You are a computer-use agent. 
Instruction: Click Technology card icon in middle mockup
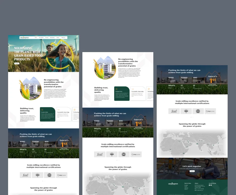149,89
